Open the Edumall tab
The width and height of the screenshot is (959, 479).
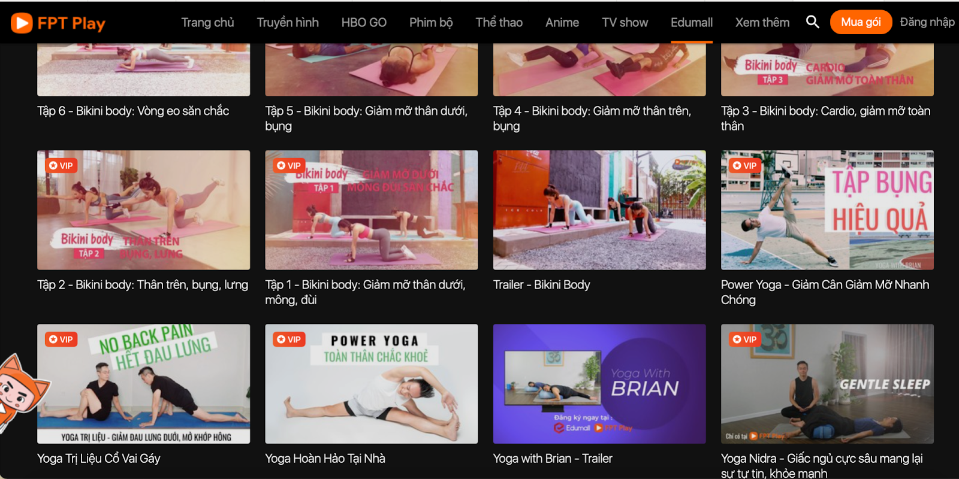pos(692,22)
